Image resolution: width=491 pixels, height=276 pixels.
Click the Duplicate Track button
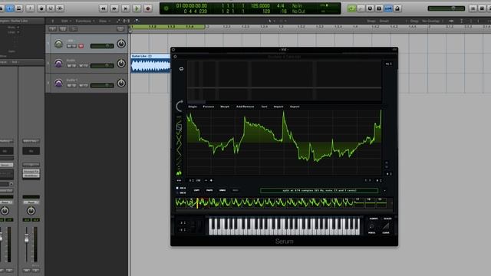tap(63, 29)
